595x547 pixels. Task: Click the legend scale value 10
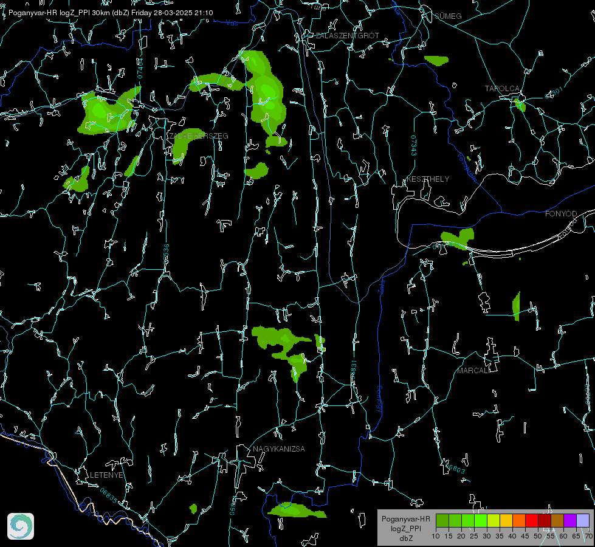pos(436,536)
